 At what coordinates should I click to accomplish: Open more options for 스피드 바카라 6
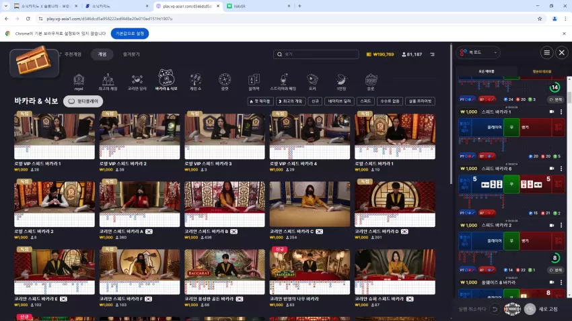tap(561, 169)
